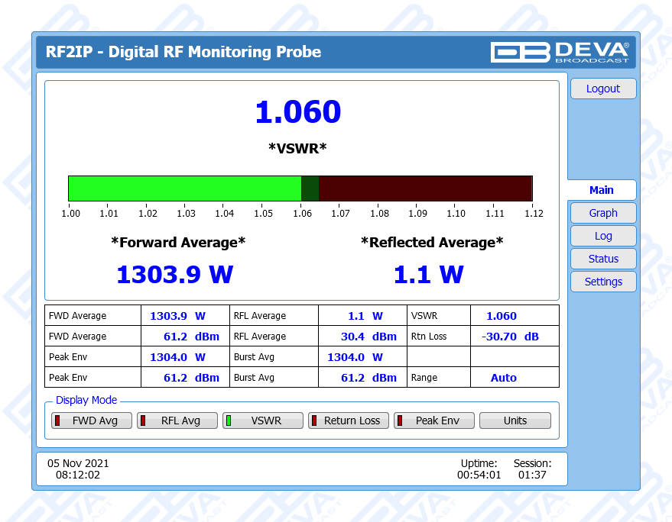Log out using the Logout button
The width and height of the screenshot is (672, 522).
click(x=602, y=89)
